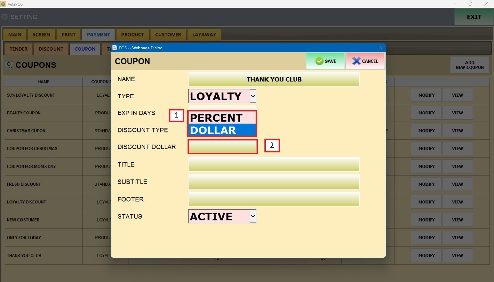Close the POS Webpage Dialog
The width and height of the screenshot is (494, 282).
[x=380, y=48]
